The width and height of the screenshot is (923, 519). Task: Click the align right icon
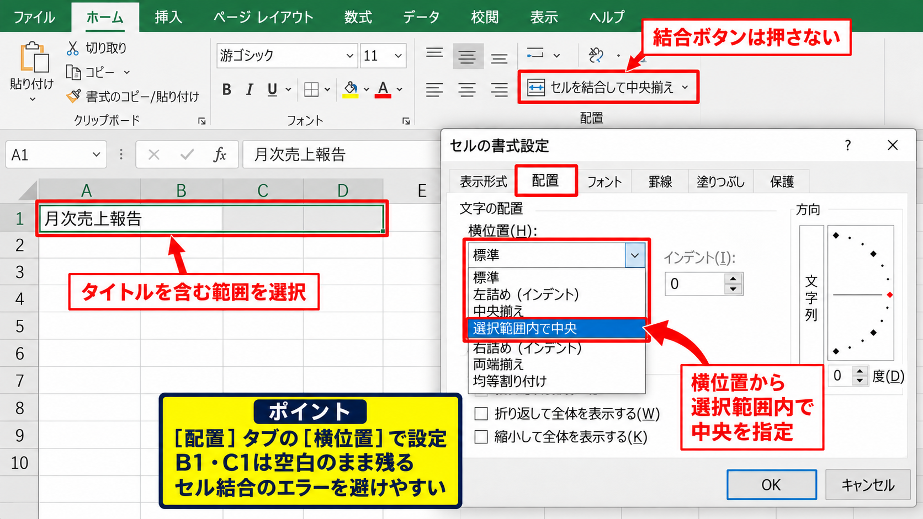point(500,89)
